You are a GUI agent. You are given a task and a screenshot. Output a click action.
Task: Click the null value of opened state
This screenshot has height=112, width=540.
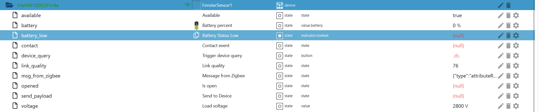[x=458, y=86]
